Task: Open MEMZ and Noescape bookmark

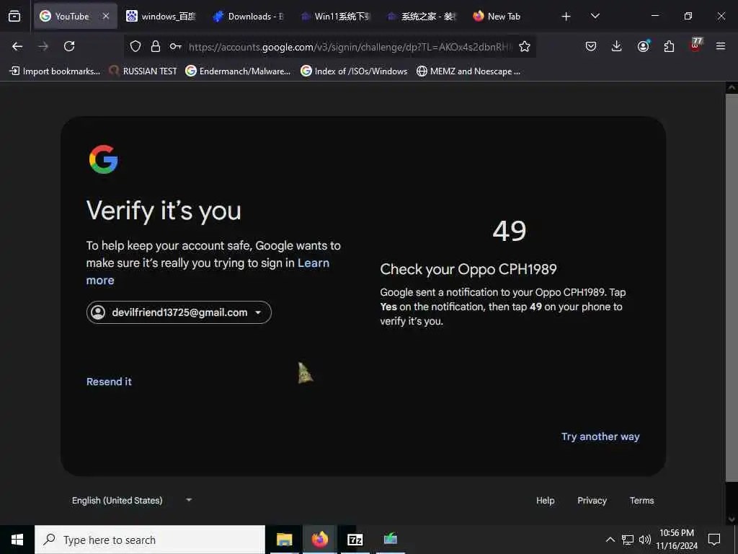Action: [468, 71]
